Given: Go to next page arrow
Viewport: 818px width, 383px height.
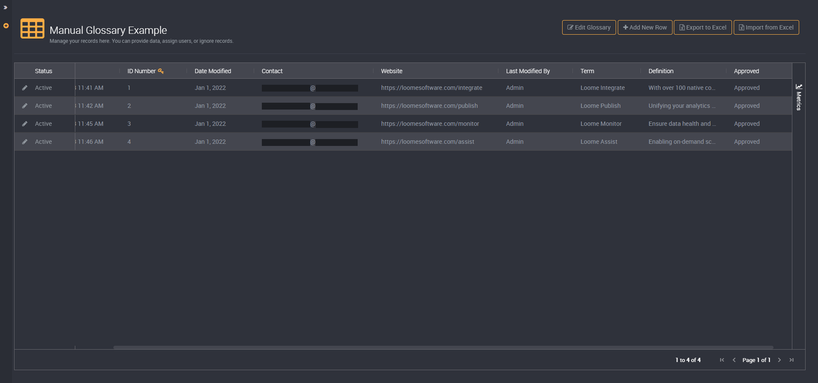Looking at the screenshot, I should pyautogui.click(x=779, y=360).
